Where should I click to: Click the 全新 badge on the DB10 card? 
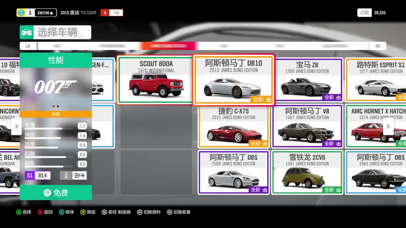click(x=262, y=99)
